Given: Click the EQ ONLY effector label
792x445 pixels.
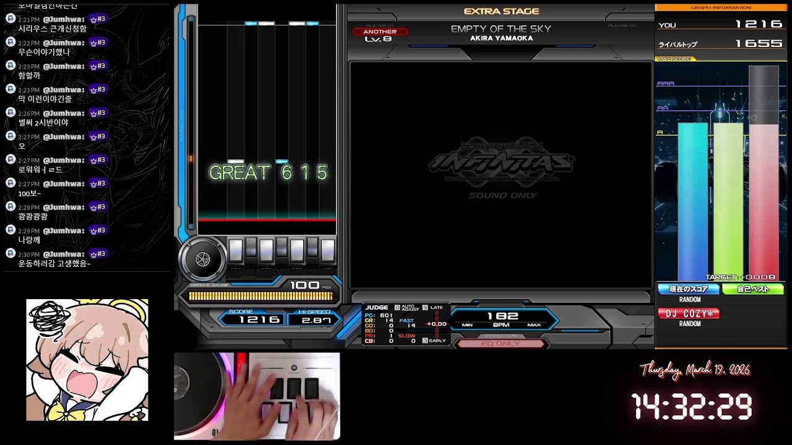Looking at the screenshot, I should 501,344.
